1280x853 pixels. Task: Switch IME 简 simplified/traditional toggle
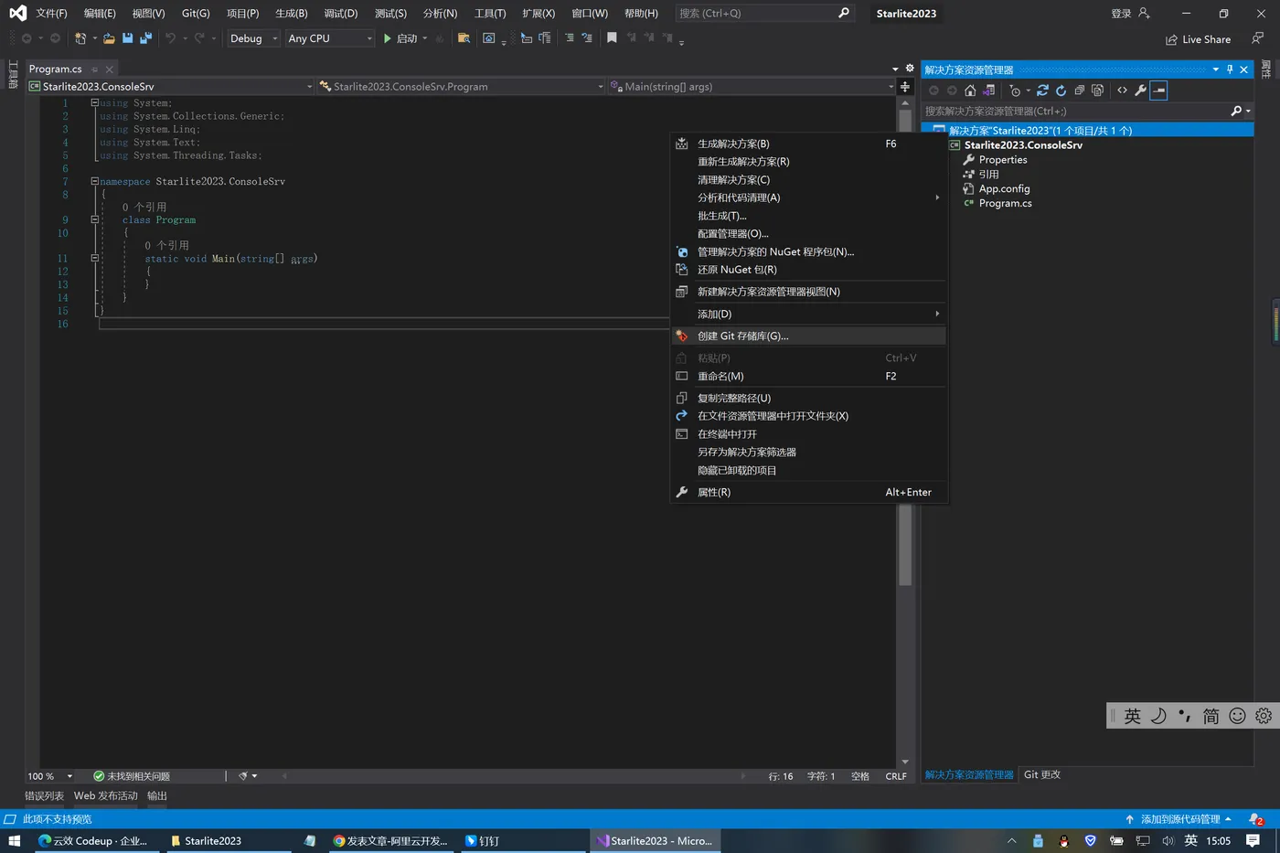pos(1211,716)
